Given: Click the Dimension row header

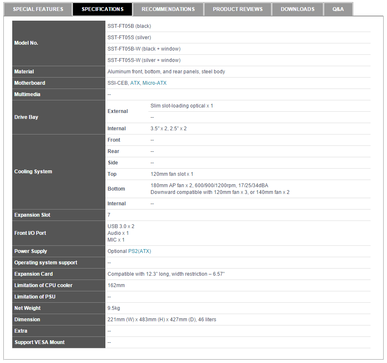Looking at the screenshot, I should pos(59,320).
